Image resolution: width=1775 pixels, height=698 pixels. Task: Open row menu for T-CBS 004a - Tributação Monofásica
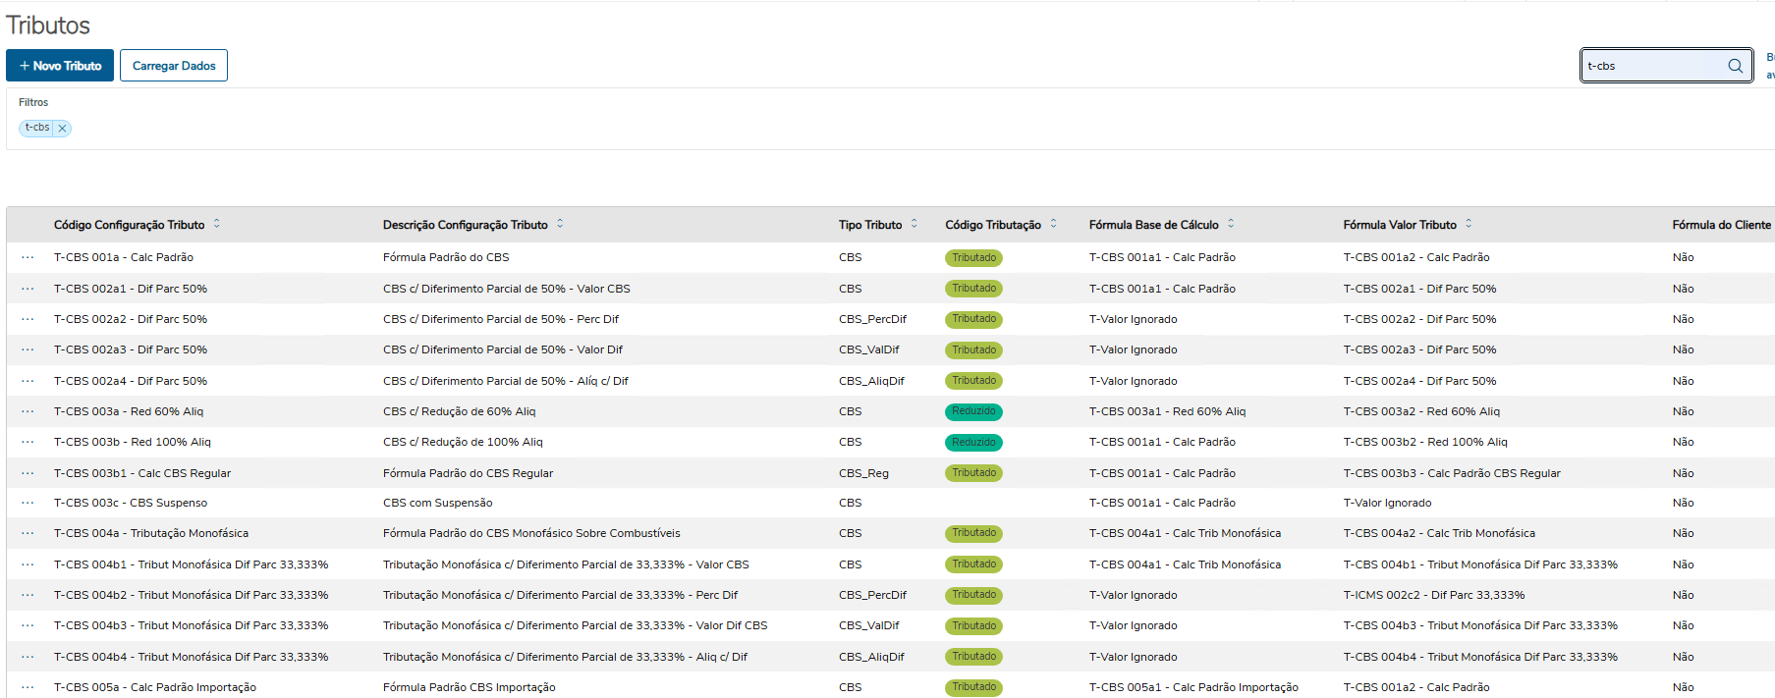[x=28, y=533]
